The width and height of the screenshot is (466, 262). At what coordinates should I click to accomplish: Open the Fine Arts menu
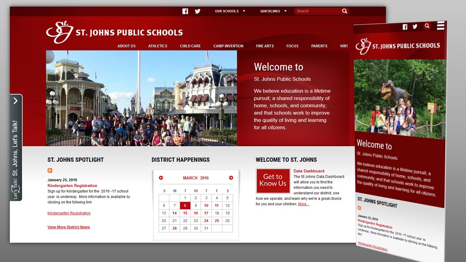click(x=265, y=46)
